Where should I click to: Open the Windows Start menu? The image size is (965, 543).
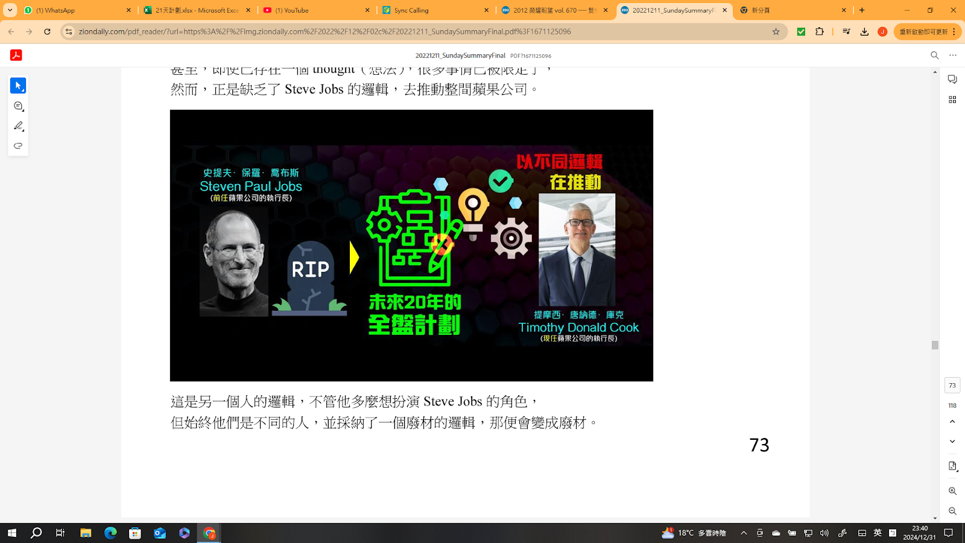click(x=12, y=533)
